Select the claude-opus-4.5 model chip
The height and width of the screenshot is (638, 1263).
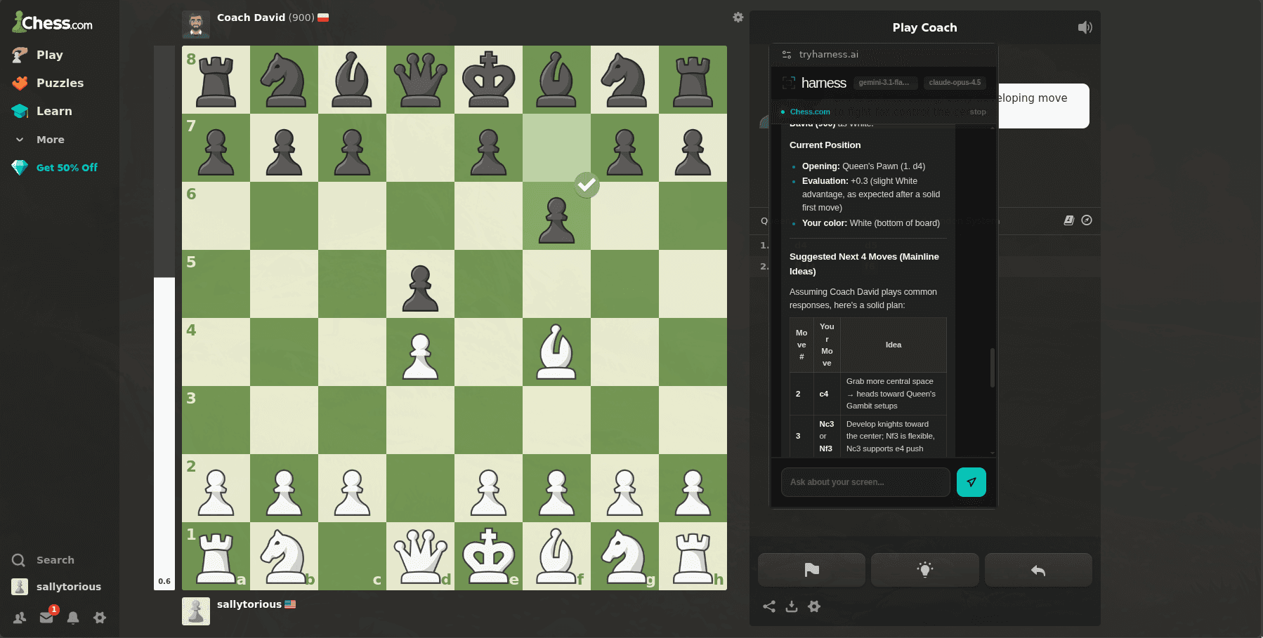click(955, 83)
